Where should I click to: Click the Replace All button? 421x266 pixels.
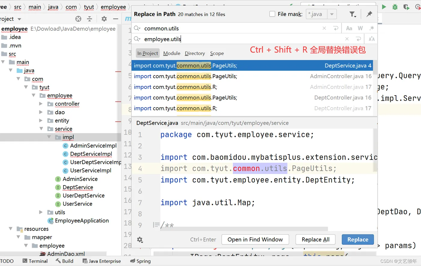click(x=315, y=240)
